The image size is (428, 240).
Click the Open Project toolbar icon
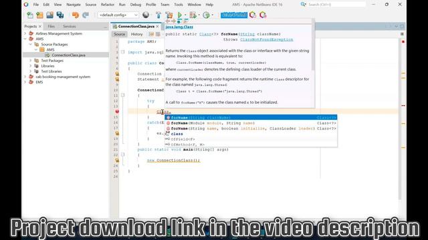[x=49, y=15]
